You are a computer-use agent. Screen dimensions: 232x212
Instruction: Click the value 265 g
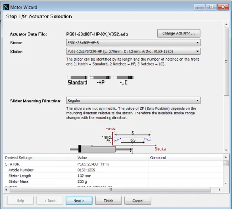(82, 181)
